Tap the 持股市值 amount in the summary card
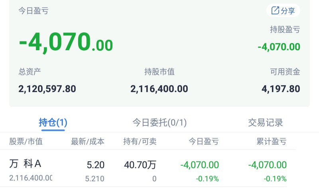Image resolution: width=319 pixels, height=192 pixels. point(159,88)
